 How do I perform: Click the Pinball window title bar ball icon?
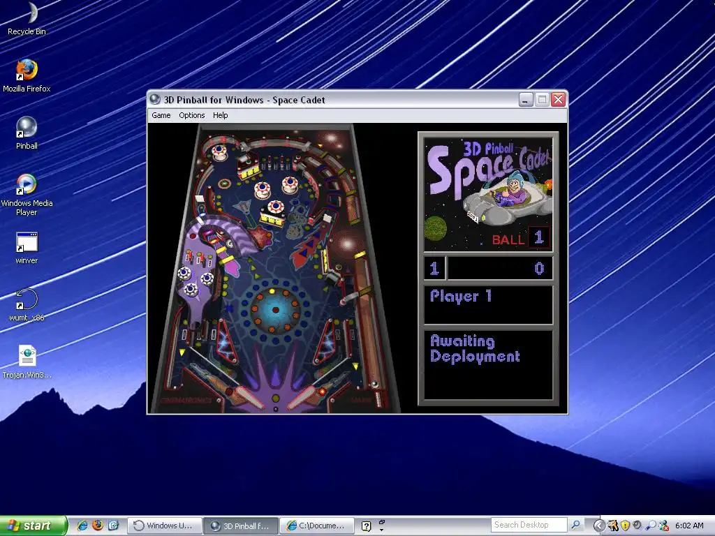[155, 99]
